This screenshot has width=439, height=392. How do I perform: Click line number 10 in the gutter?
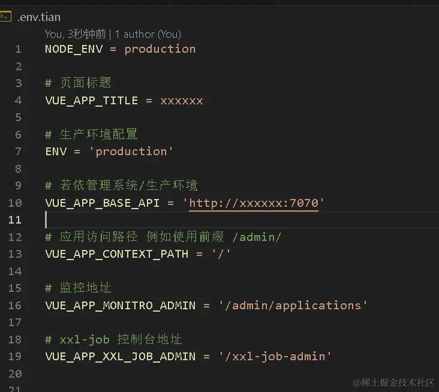16,203
